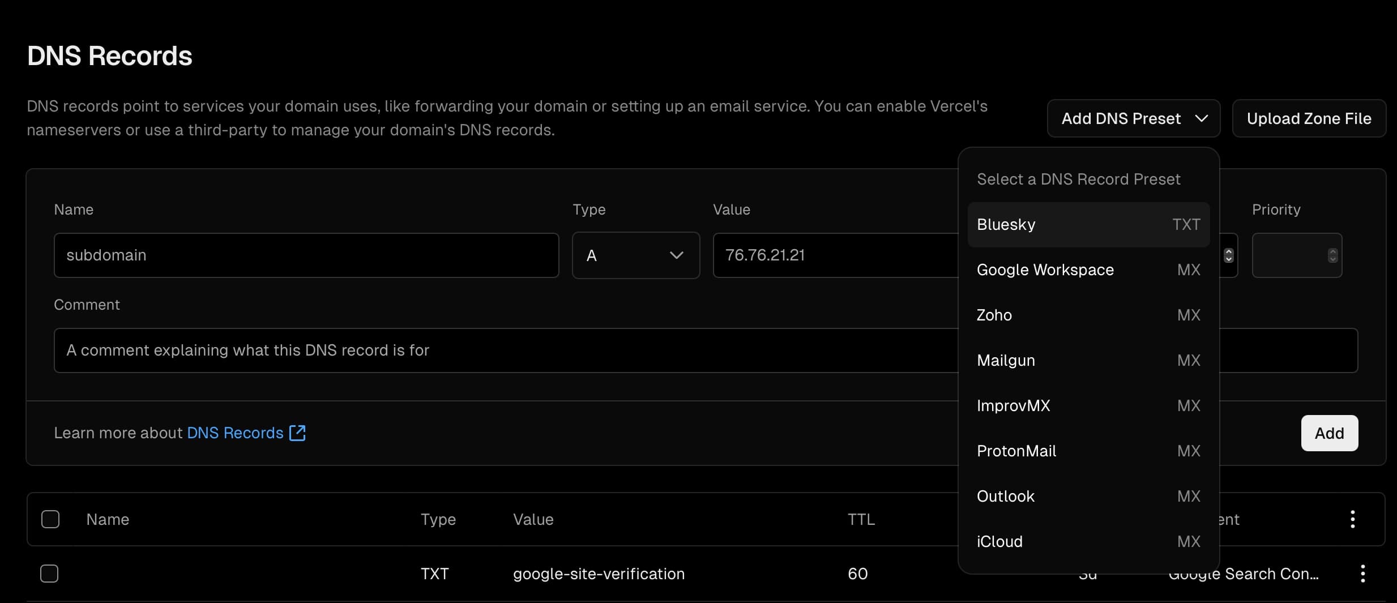The width and height of the screenshot is (1397, 603).
Task: Select the Outlook preset
Action: click(1087, 496)
